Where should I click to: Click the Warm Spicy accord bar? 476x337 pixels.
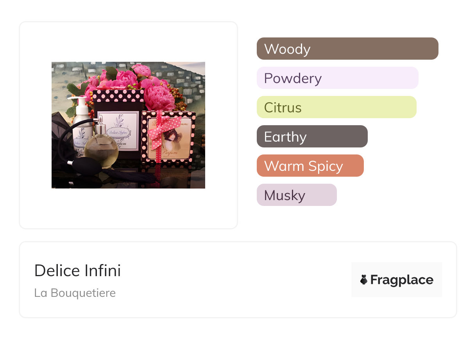point(310,166)
